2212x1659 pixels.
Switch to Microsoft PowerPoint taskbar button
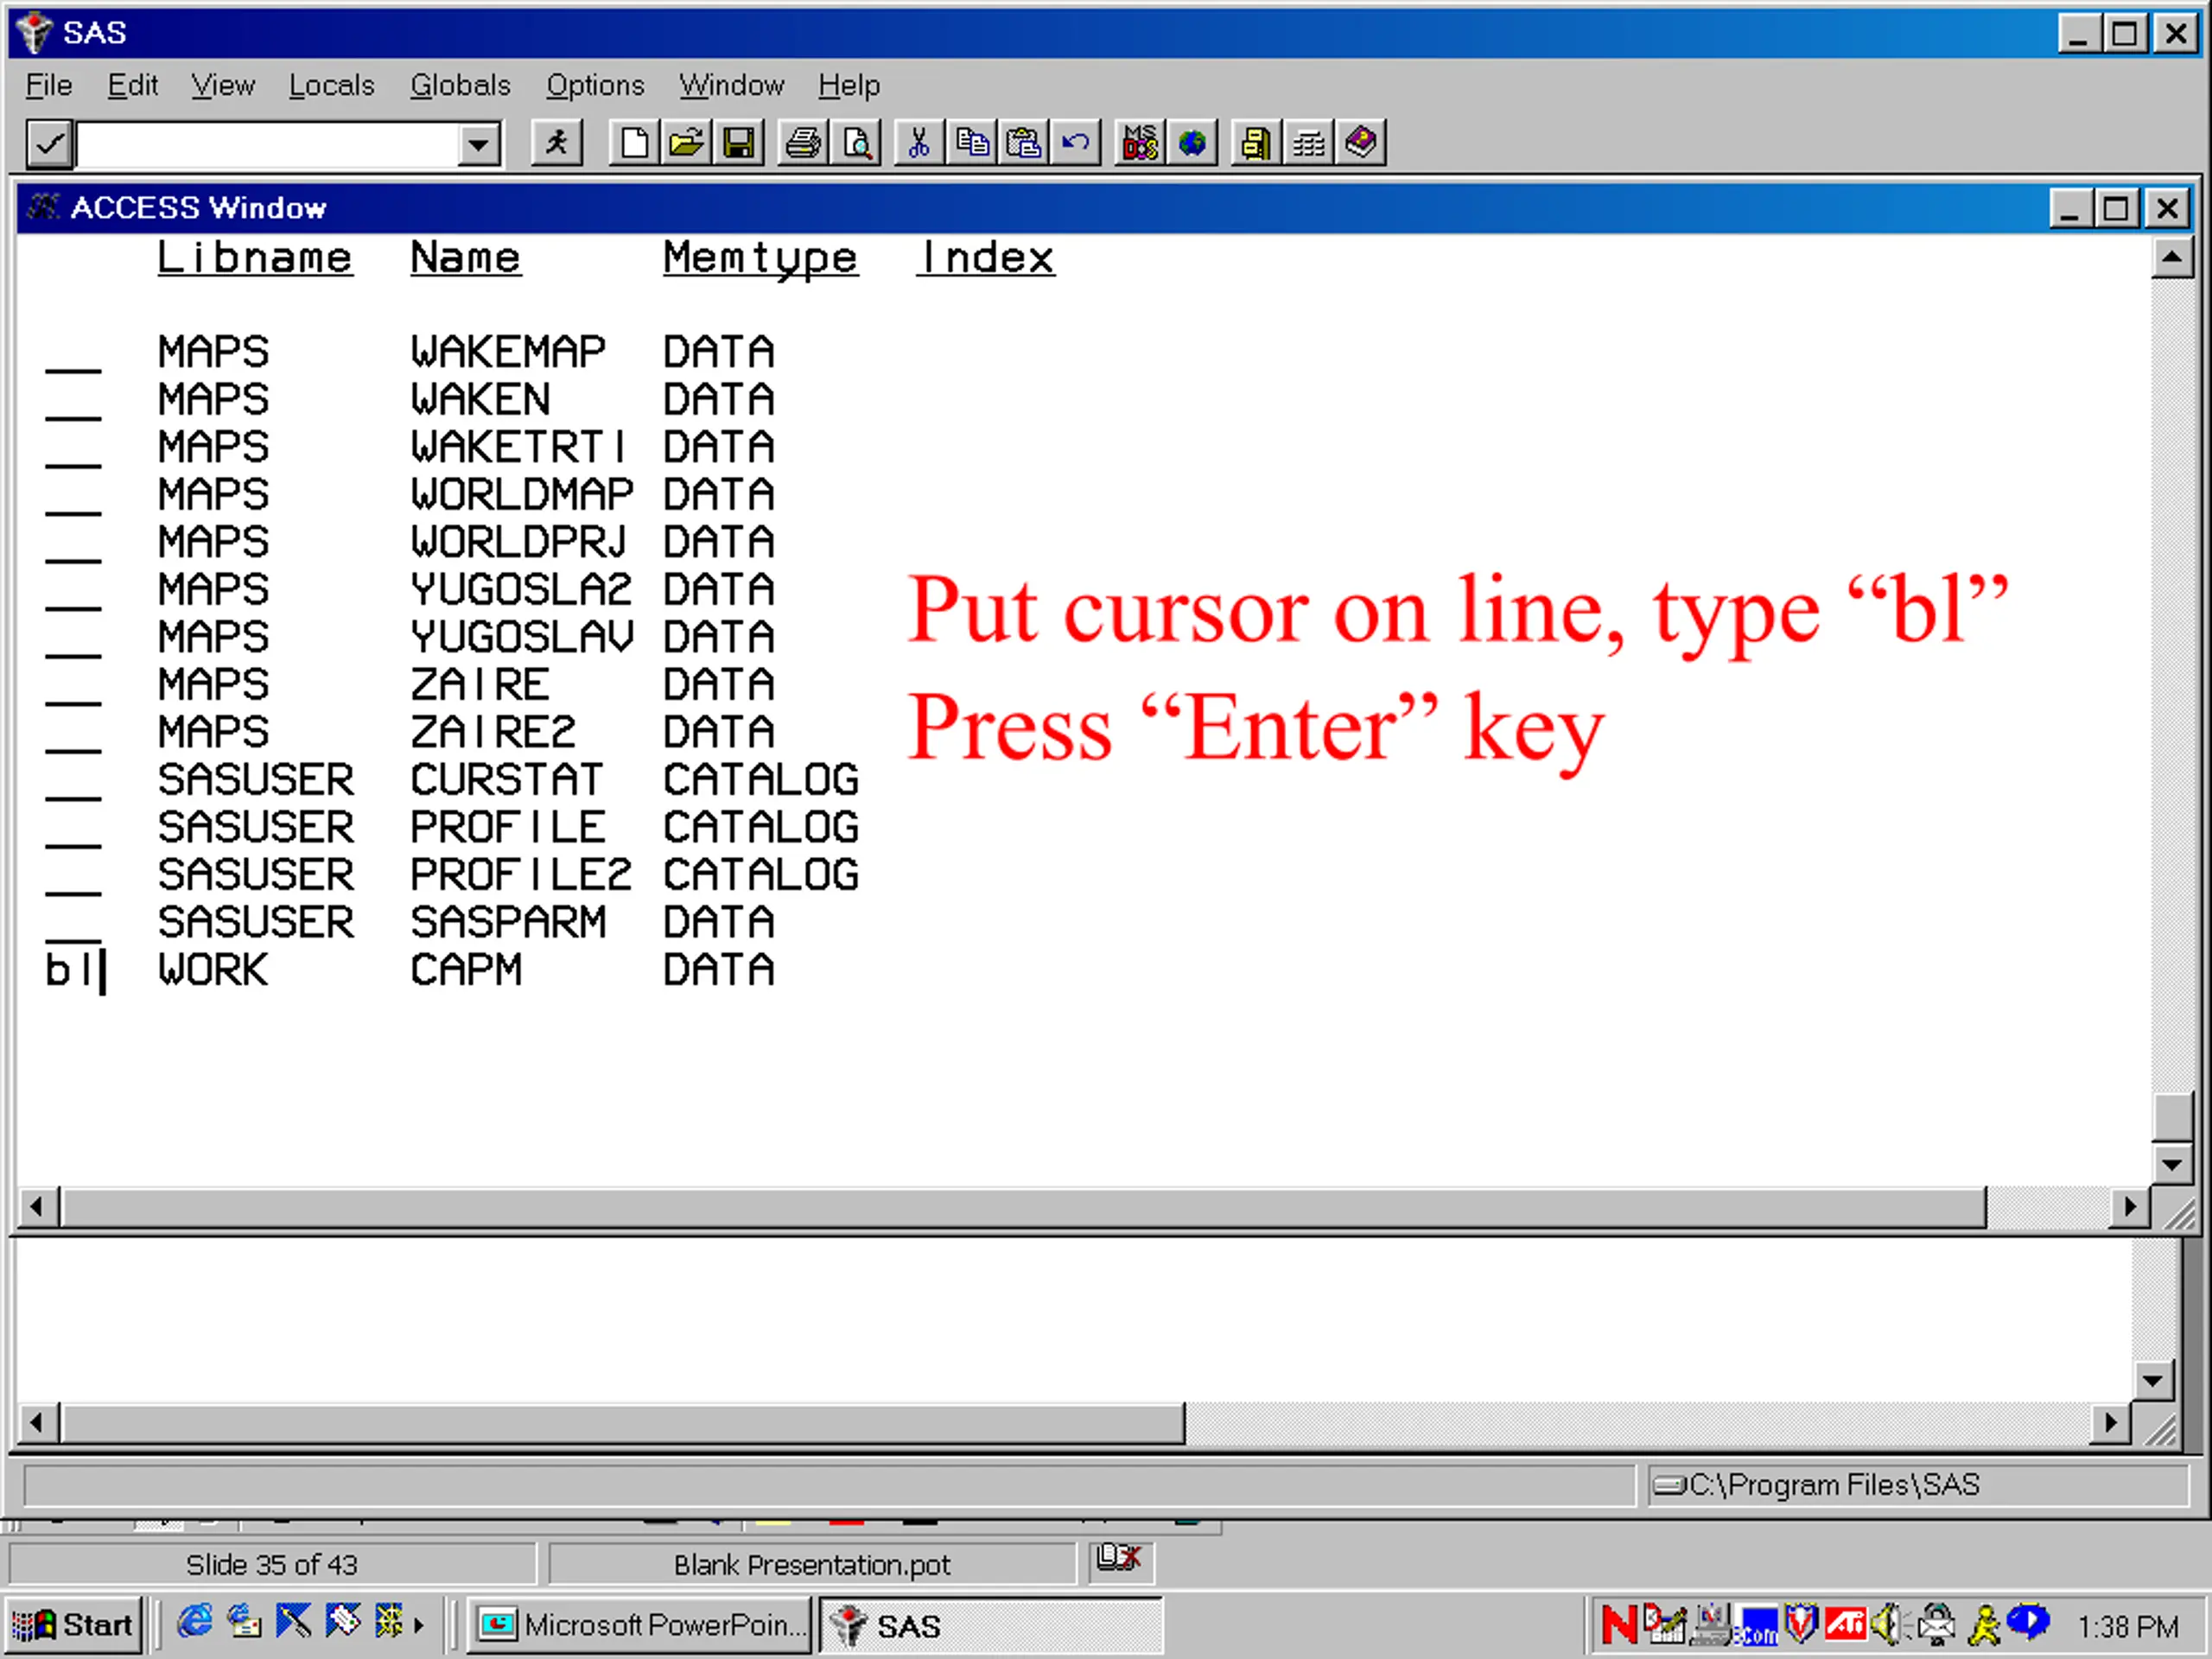pos(641,1625)
